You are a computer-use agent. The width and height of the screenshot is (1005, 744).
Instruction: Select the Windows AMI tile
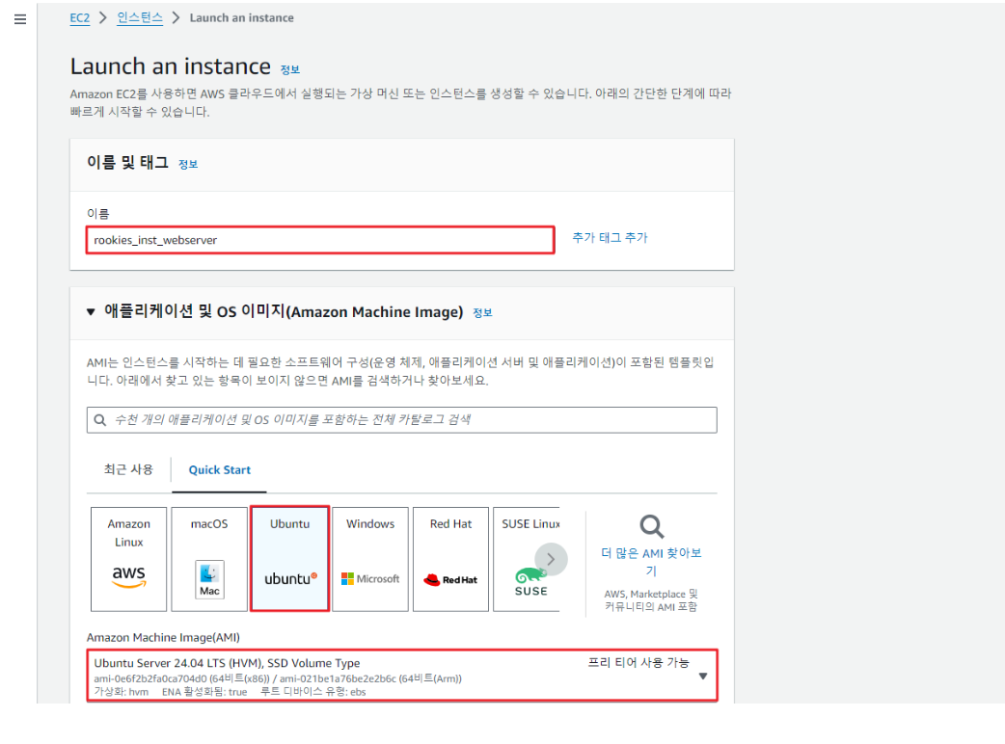click(370, 559)
